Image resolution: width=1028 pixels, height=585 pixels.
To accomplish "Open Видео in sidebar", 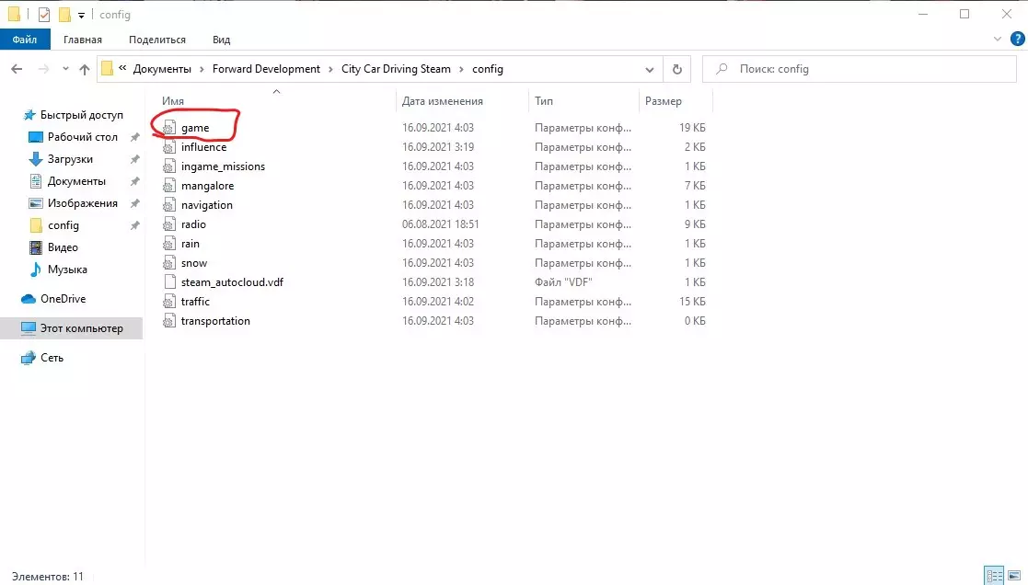I will 63,247.
